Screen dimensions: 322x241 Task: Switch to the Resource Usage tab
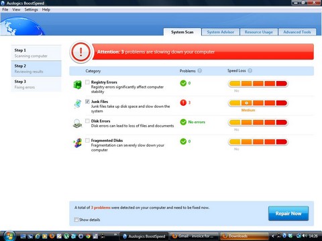(259, 32)
